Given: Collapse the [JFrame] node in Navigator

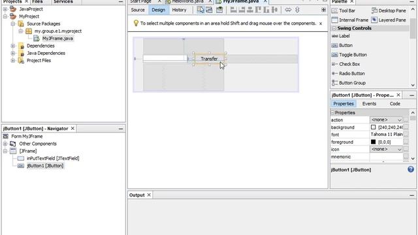Looking at the screenshot, I should (5, 151).
